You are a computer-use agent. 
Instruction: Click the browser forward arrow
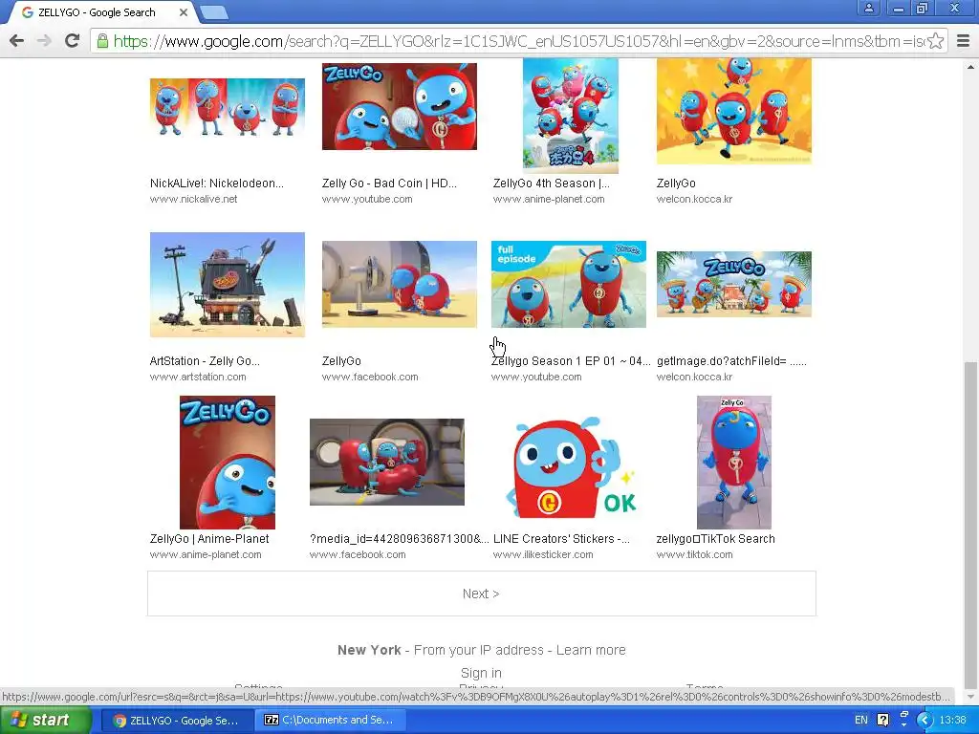pos(44,41)
